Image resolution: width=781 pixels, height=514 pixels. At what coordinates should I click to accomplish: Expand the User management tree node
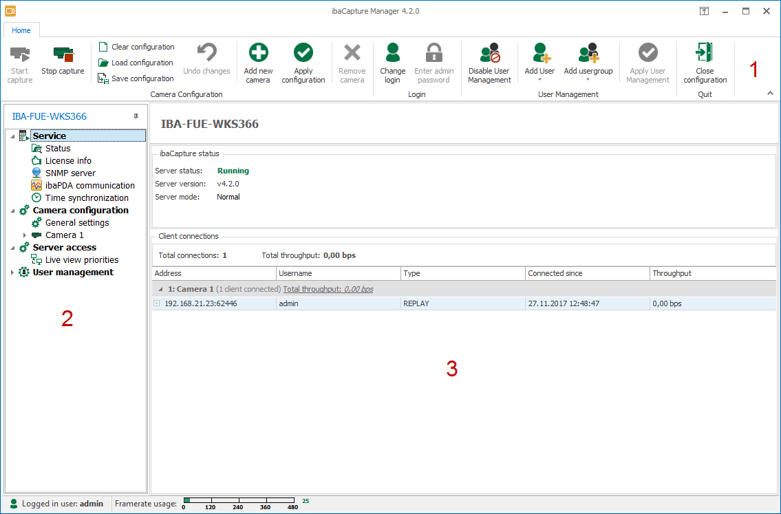click(12, 272)
